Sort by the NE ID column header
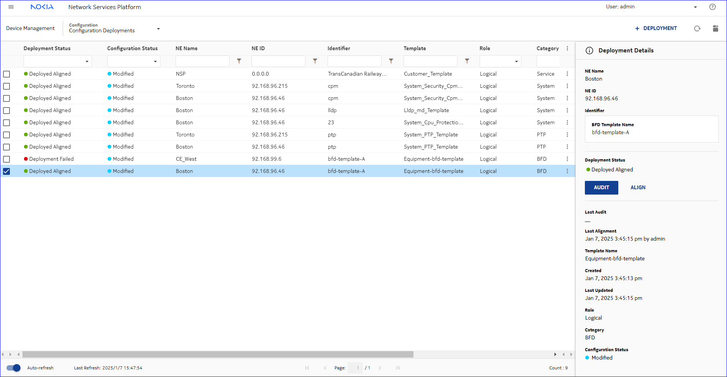The height and width of the screenshot is (377, 727). click(258, 48)
